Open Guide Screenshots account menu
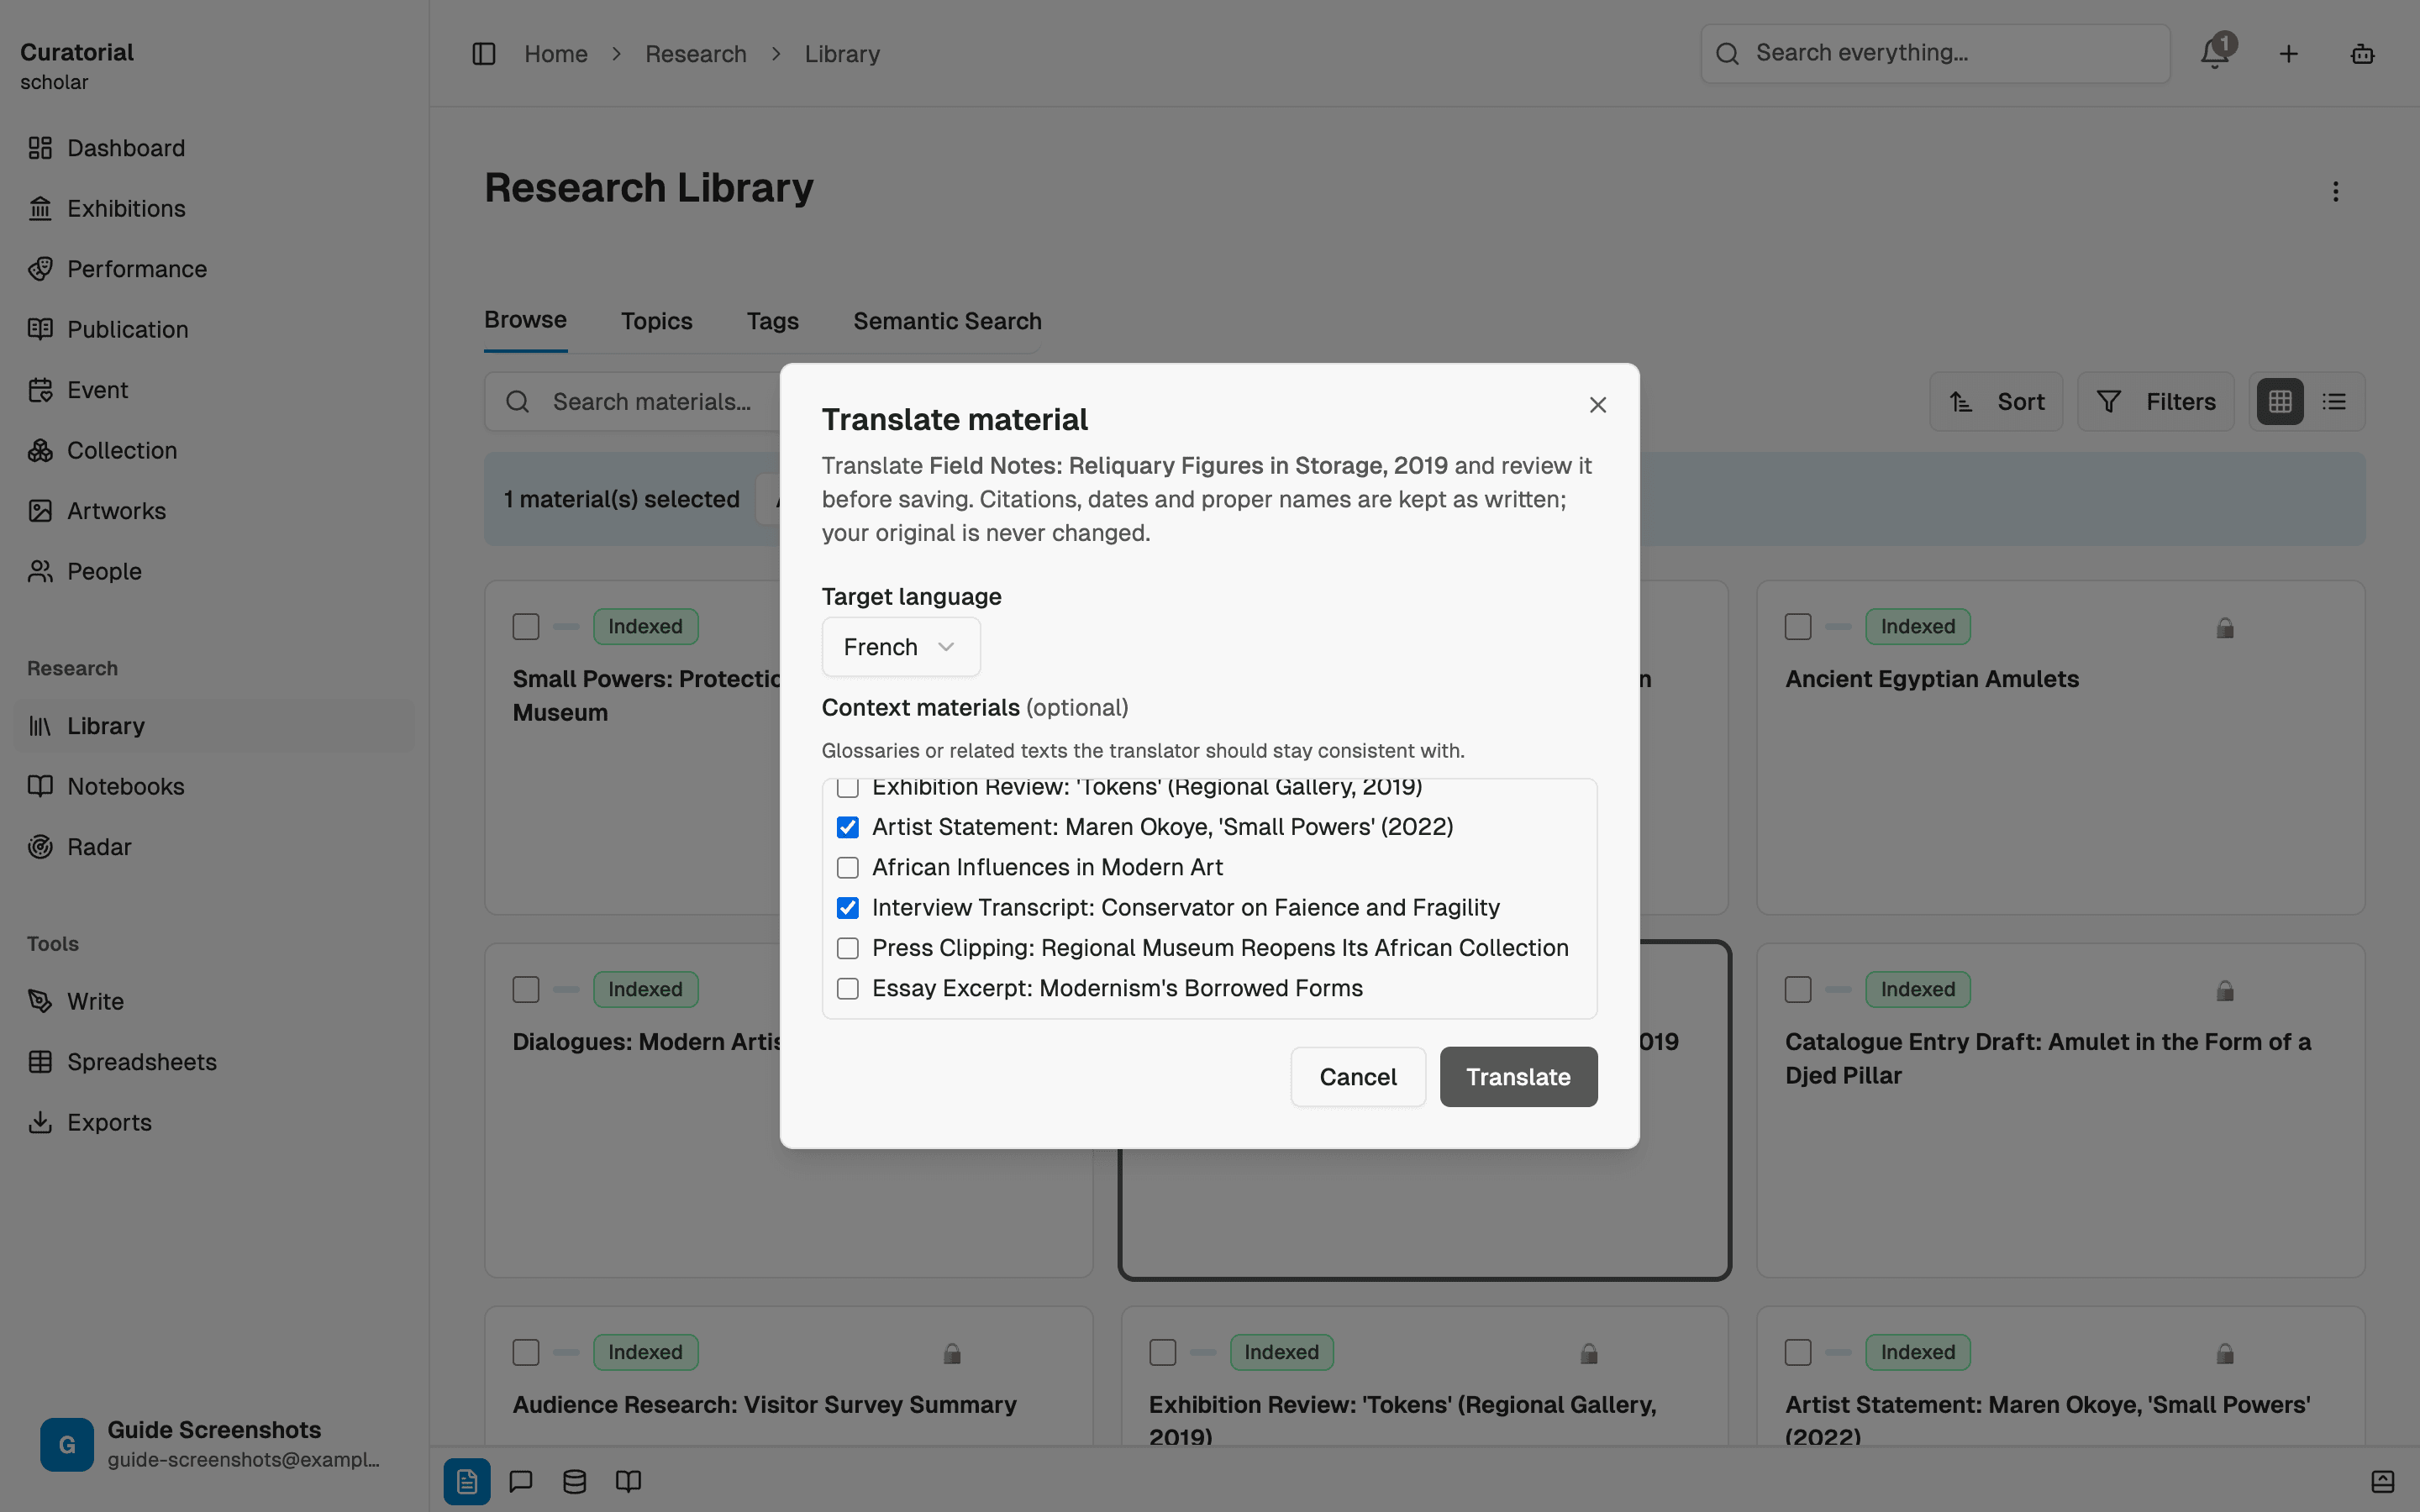This screenshot has width=2420, height=1512. tap(213, 1444)
